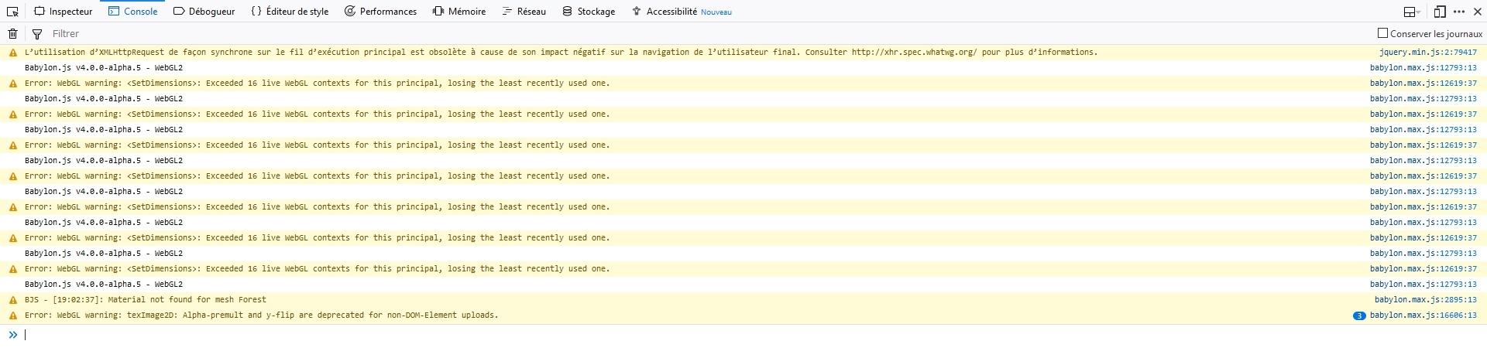Open the jquery.min.js:2:79417 source link
This screenshot has height=358, width=1487.
point(1428,53)
